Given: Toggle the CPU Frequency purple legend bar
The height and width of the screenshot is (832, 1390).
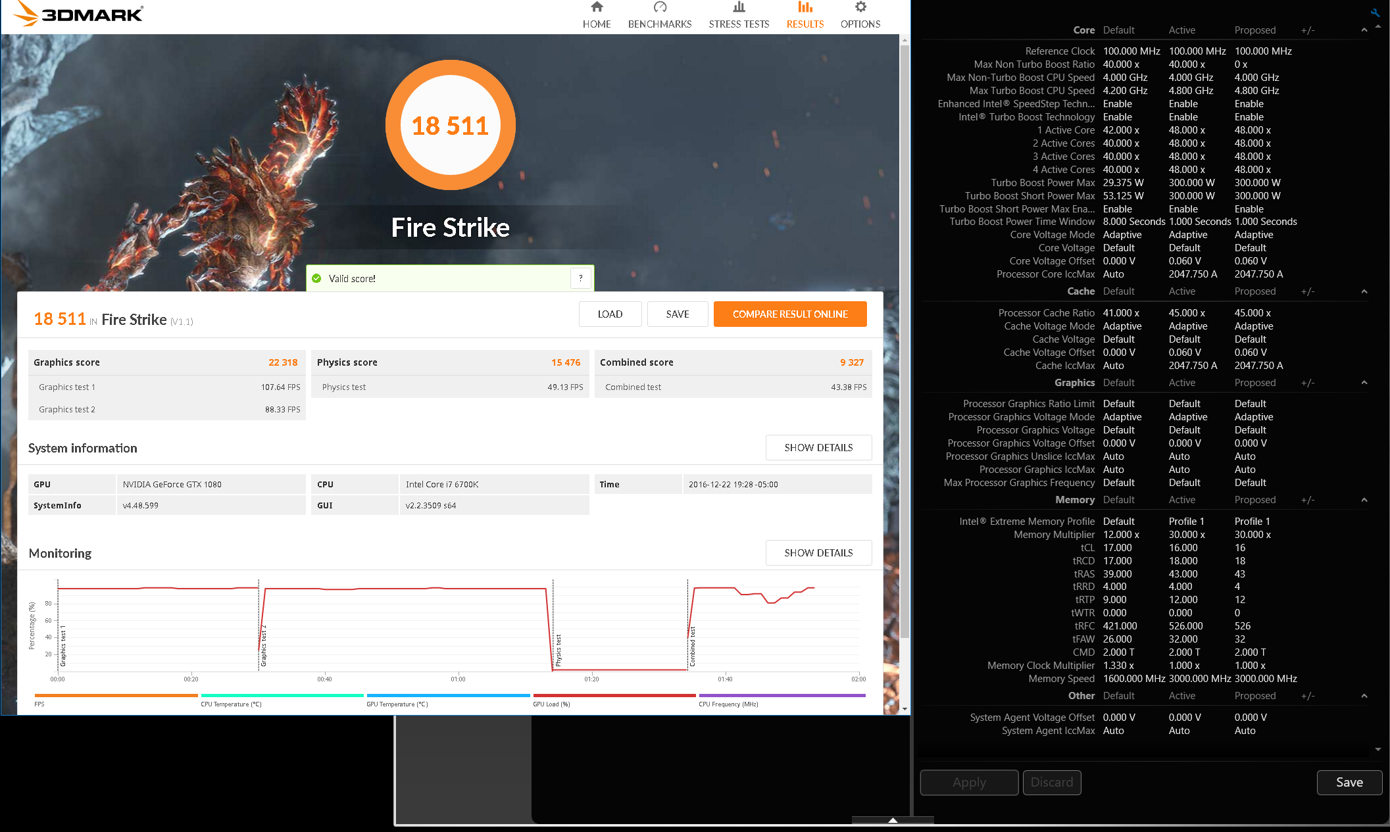Looking at the screenshot, I should tap(782, 695).
